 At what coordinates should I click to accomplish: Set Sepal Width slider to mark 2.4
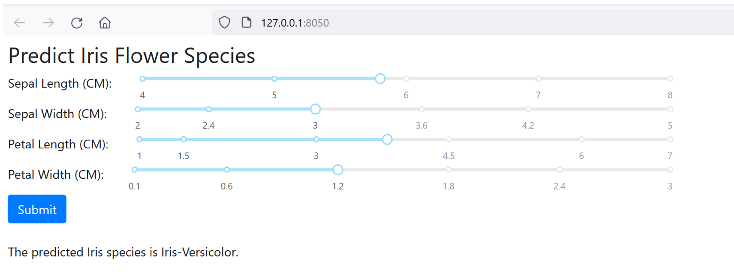pyautogui.click(x=208, y=109)
